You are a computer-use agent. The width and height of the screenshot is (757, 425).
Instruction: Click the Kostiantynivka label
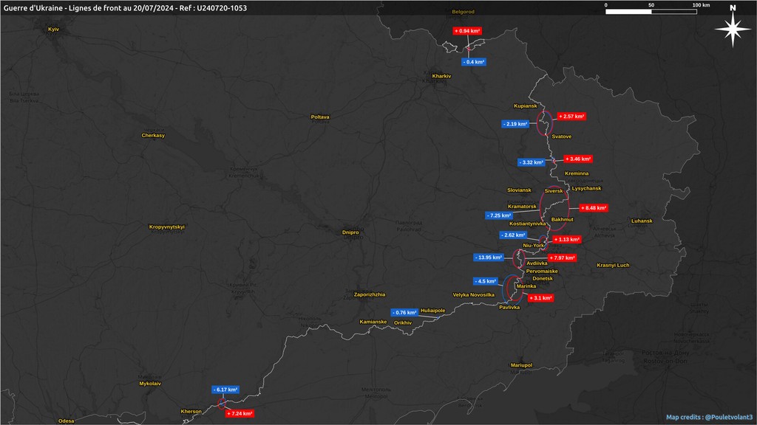(528, 224)
